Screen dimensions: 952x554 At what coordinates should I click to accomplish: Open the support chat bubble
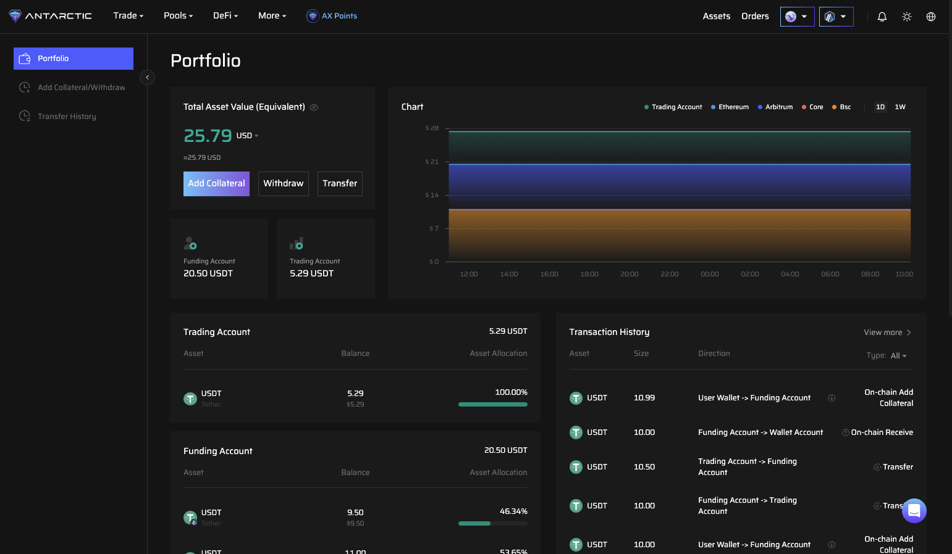(x=914, y=511)
